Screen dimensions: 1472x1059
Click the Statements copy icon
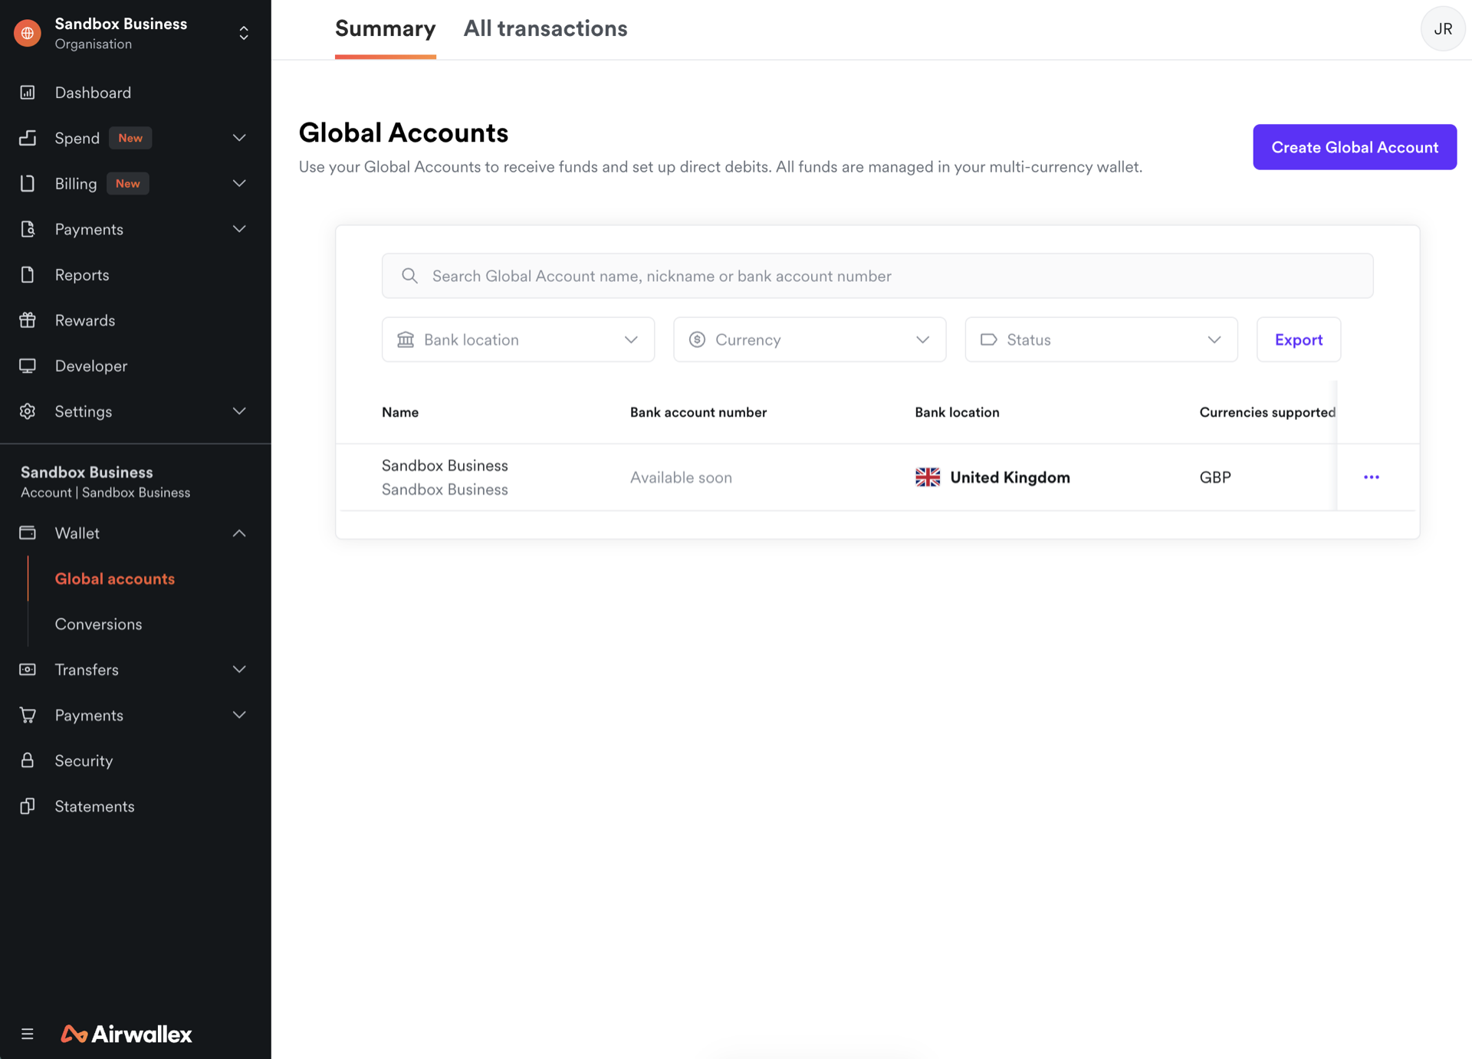28,806
